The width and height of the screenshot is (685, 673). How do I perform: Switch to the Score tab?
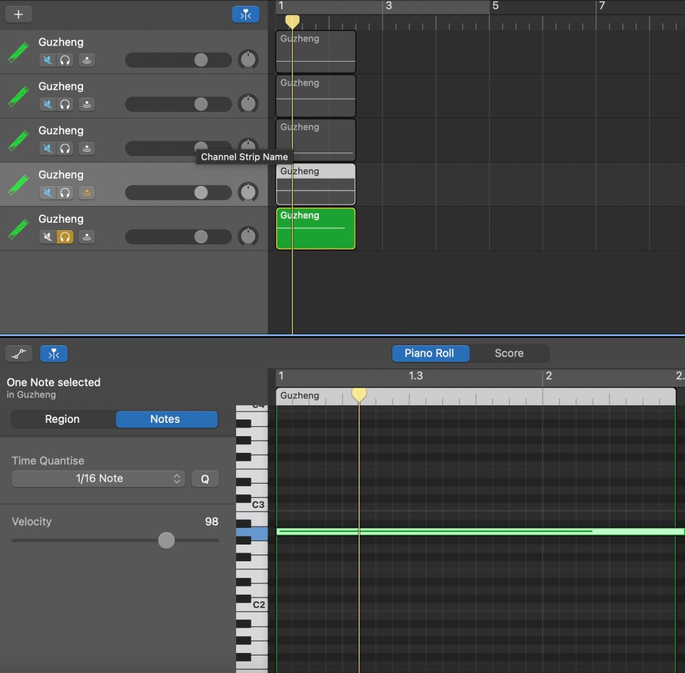(x=508, y=353)
